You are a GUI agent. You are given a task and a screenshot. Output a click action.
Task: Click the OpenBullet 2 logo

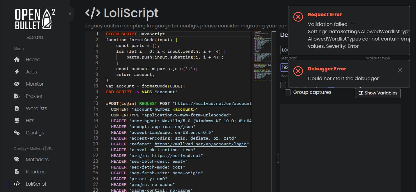coord(35,20)
